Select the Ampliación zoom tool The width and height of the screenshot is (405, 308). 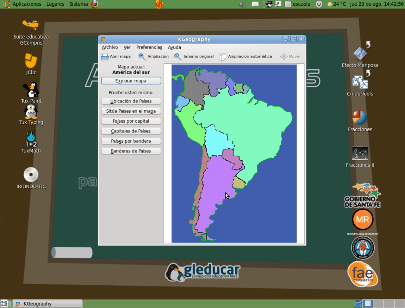point(154,57)
